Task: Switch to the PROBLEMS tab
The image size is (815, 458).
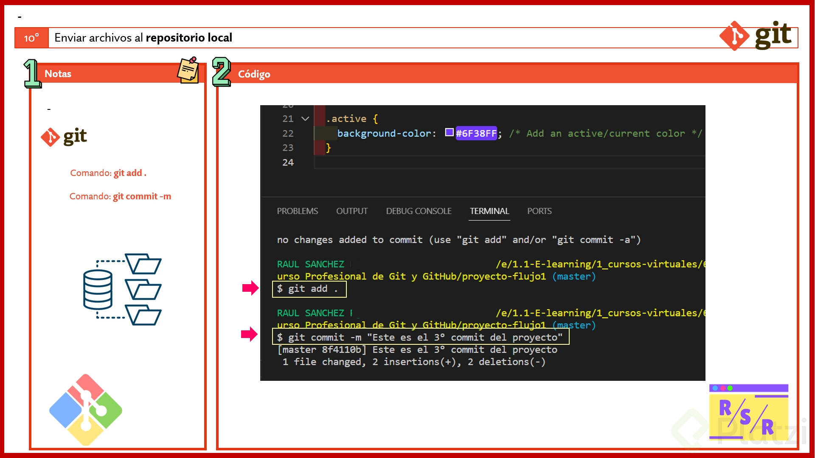Action: 297,211
